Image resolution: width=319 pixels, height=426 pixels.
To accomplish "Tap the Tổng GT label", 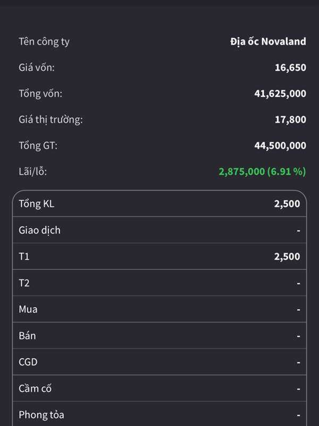I will 38,145.
